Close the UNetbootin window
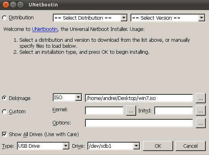Image resolution: width=209 pixels, height=155 pixels. tap(6, 4)
